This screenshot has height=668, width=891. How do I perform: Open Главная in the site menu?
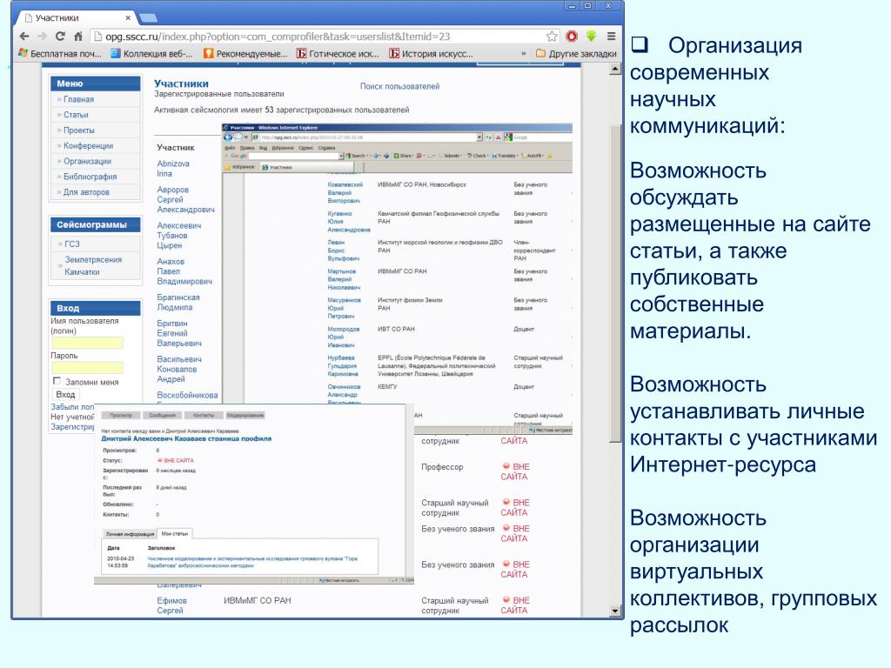click(x=78, y=99)
